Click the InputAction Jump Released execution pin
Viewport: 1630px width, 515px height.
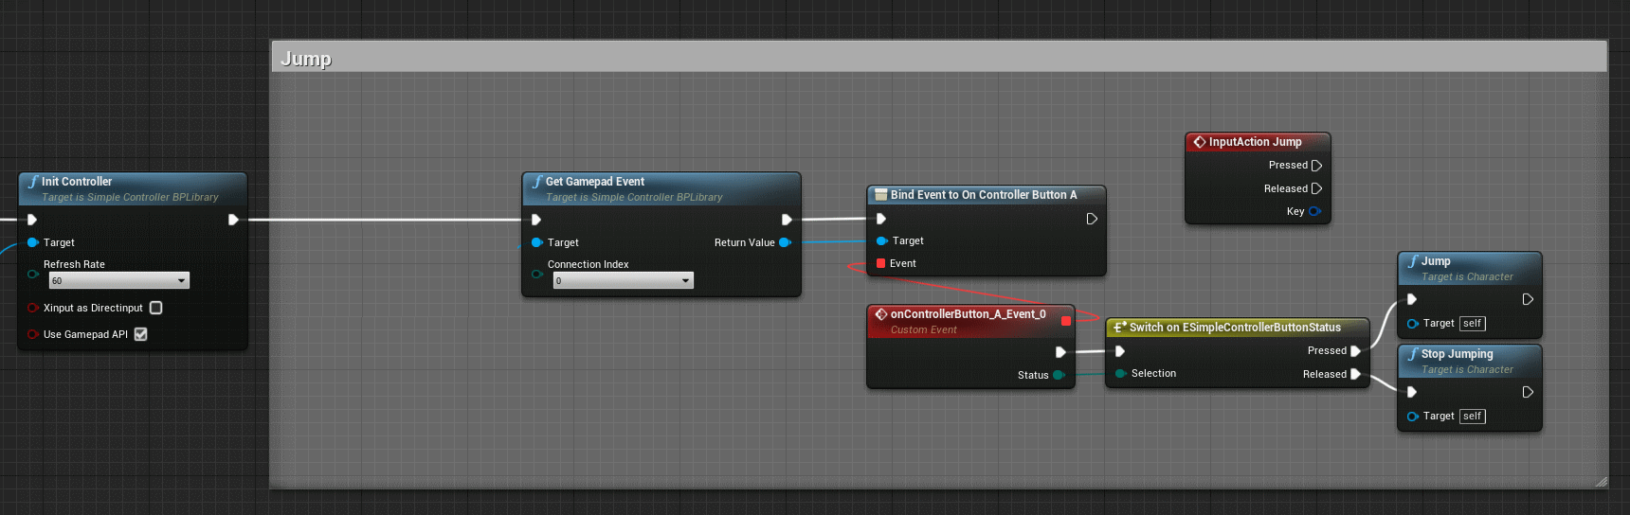coord(1316,188)
